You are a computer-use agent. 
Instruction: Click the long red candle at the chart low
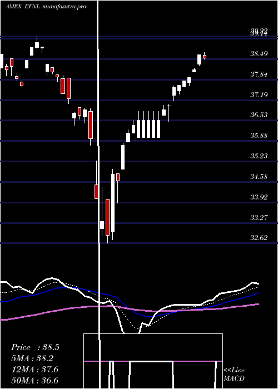pyautogui.click(x=107, y=218)
